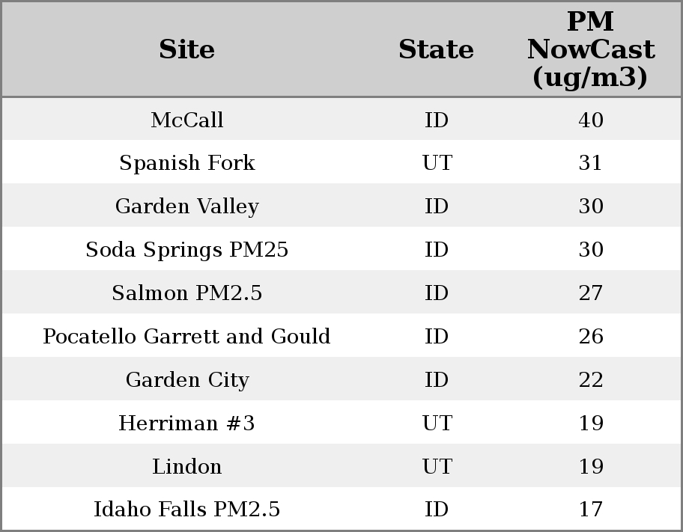Select the Lindon site cell
Viewport: 683px width, 532px height.
point(186,467)
